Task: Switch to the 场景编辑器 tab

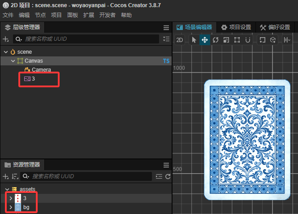Action: (194, 27)
